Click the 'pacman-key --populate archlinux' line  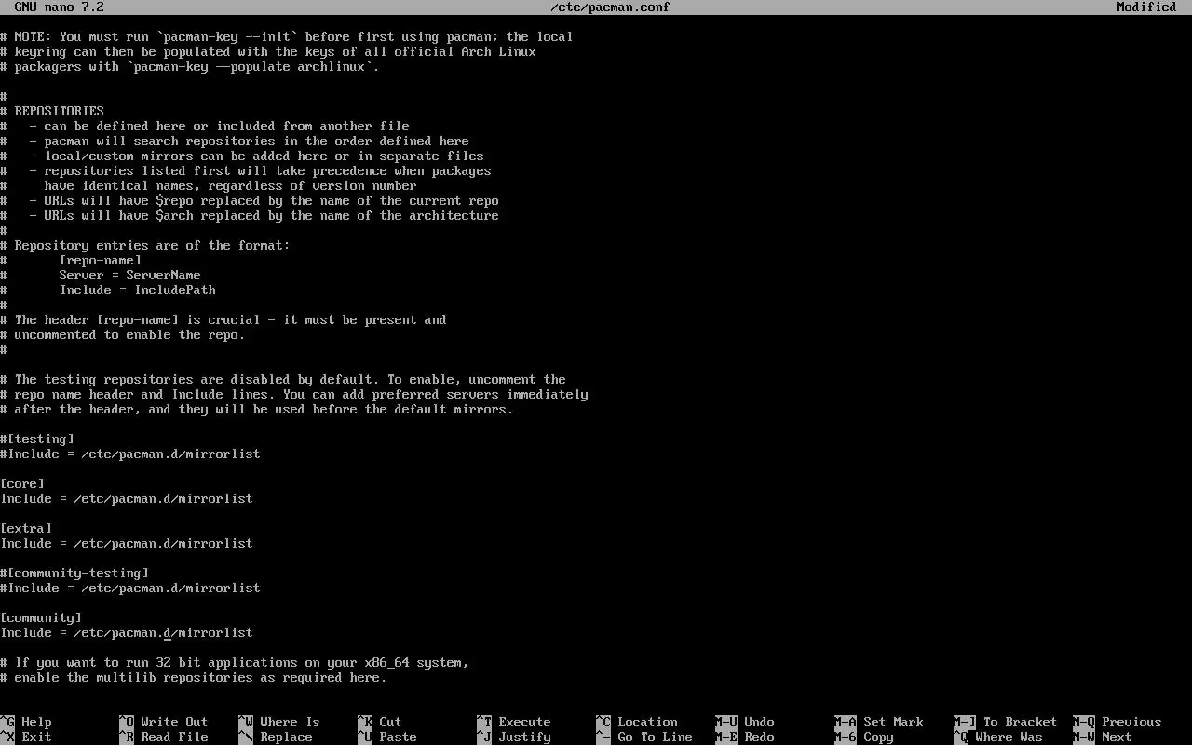190,66
